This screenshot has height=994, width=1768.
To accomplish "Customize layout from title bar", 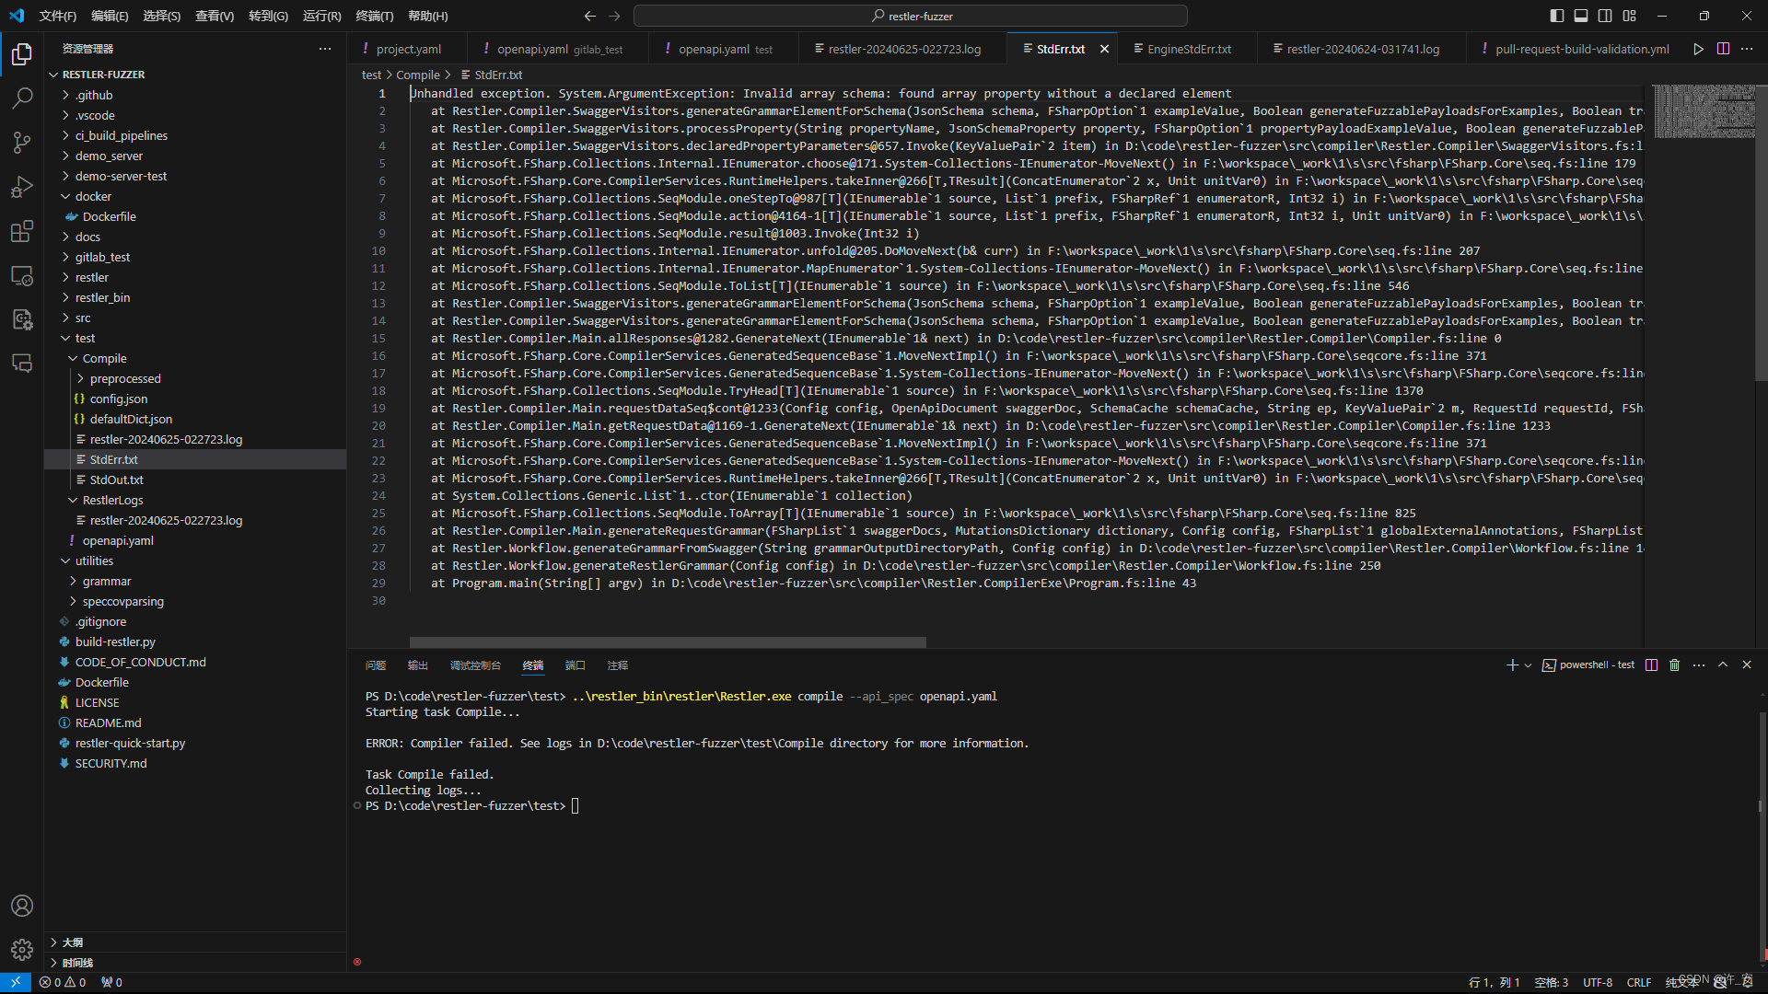I will pos(1630,16).
